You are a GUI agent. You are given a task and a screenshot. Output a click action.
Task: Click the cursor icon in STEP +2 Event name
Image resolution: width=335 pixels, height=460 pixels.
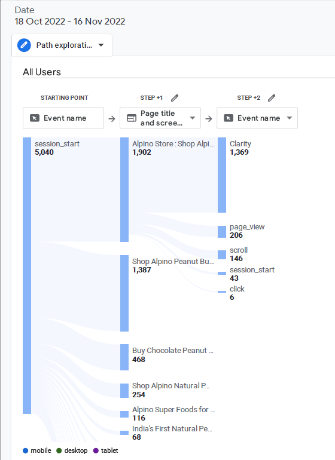pyautogui.click(x=229, y=118)
